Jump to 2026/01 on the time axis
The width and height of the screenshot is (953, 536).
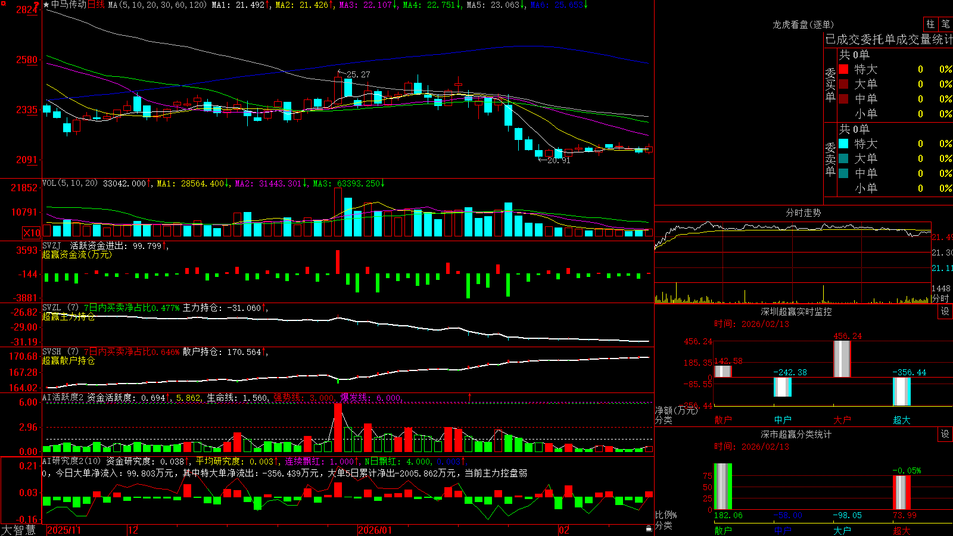tap(375, 530)
